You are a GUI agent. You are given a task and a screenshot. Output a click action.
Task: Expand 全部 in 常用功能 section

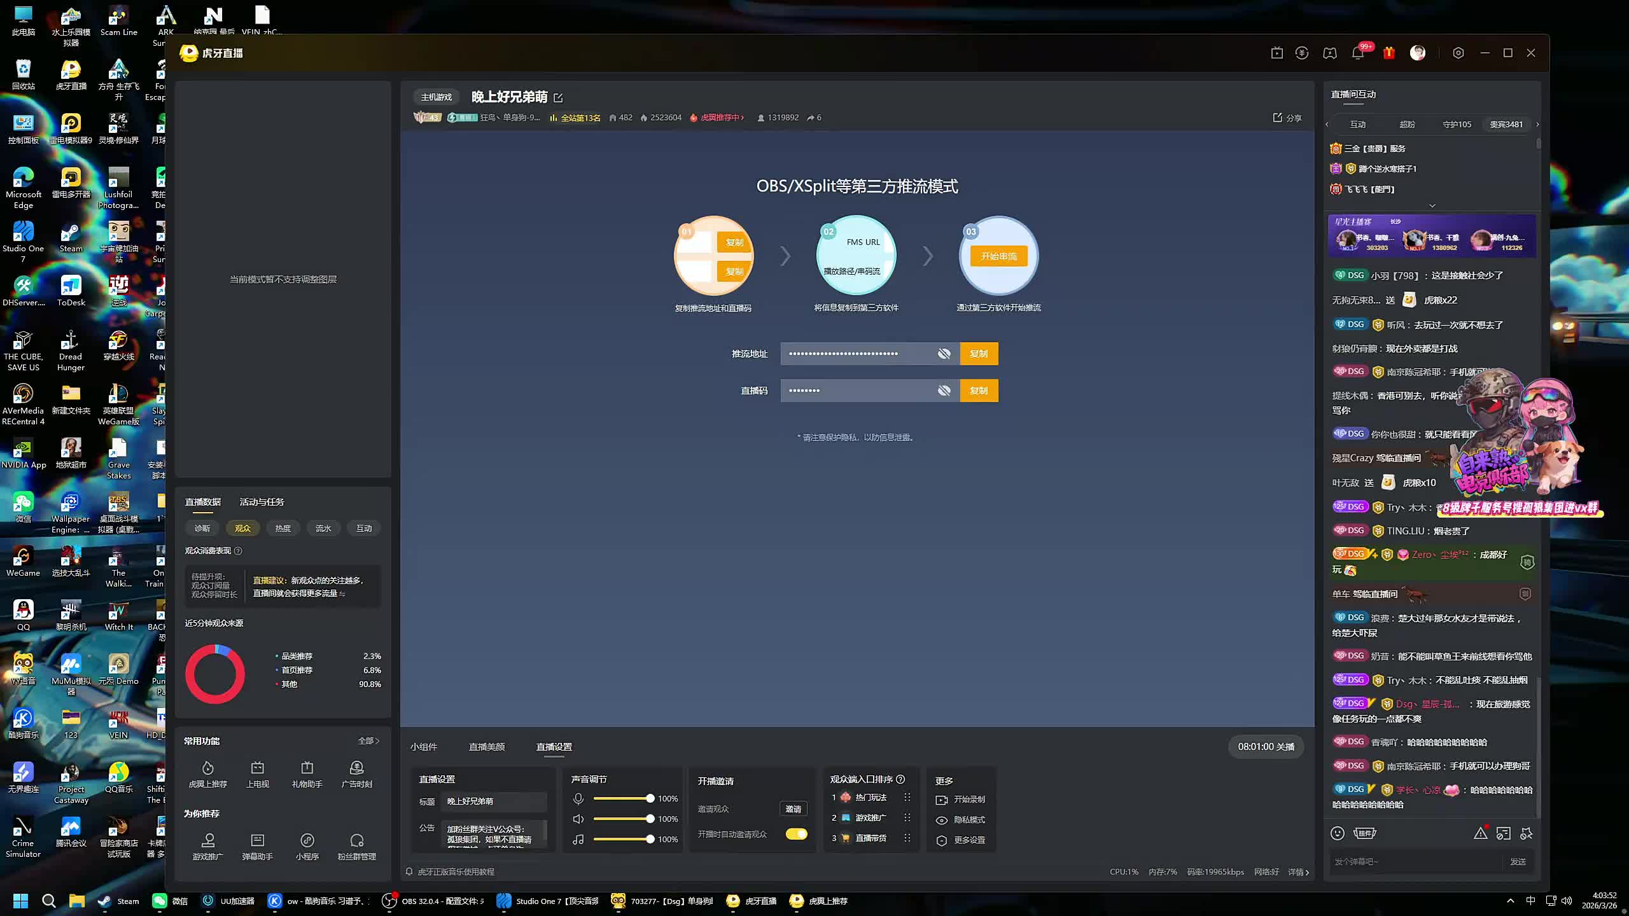click(368, 741)
